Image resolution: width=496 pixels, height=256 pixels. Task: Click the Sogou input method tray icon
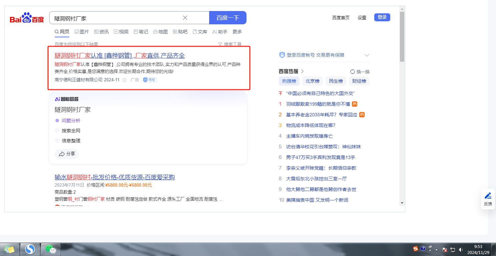point(416,248)
